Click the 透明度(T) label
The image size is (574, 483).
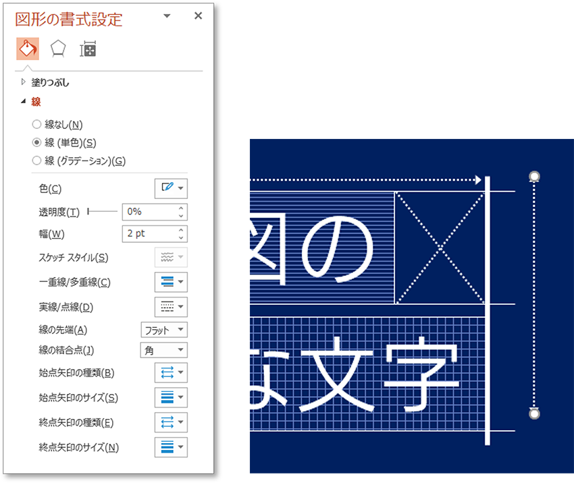(x=59, y=212)
